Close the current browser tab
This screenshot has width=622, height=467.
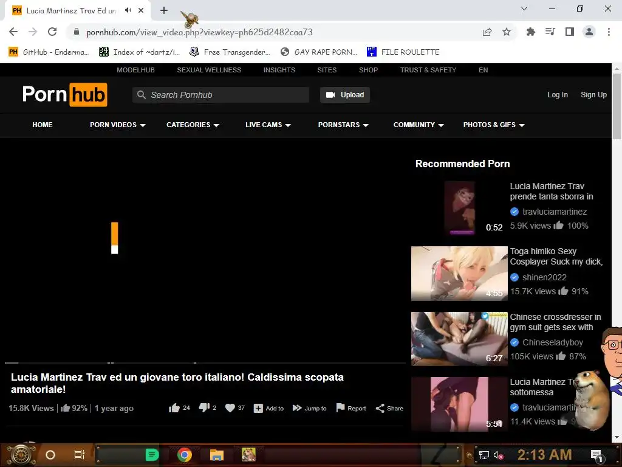(x=141, y=10)
